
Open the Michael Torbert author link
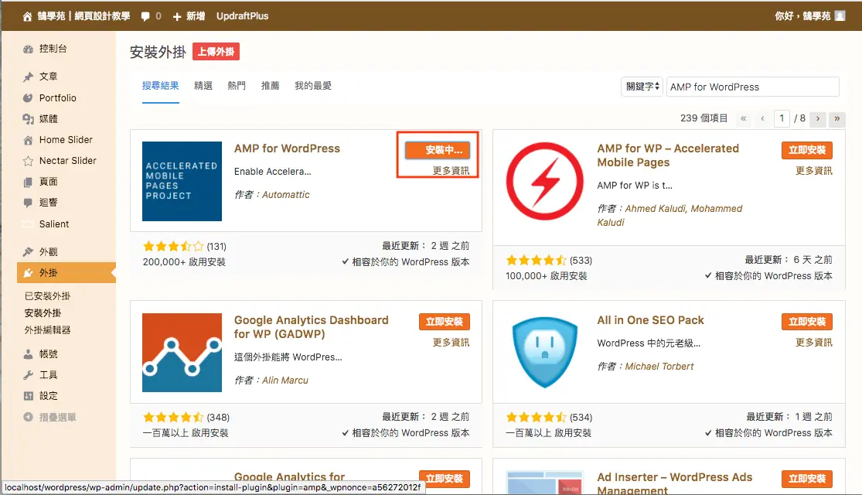[x=659, y=367]
